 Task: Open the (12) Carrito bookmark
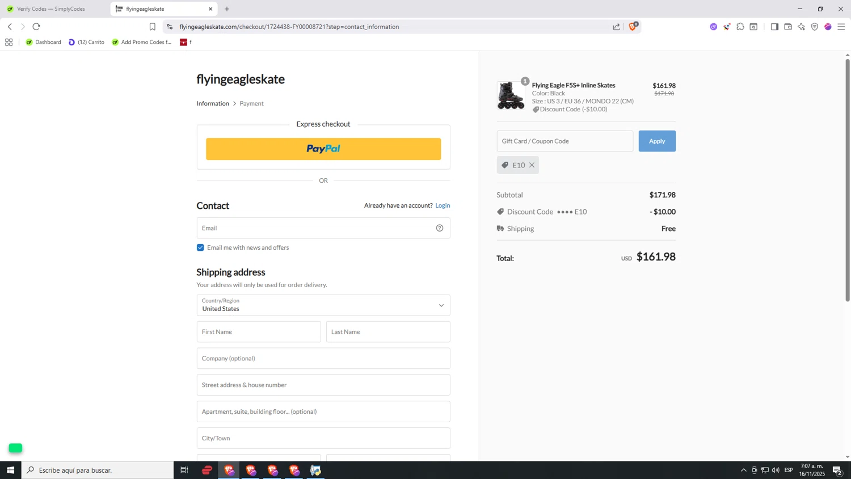pos(86,42)
